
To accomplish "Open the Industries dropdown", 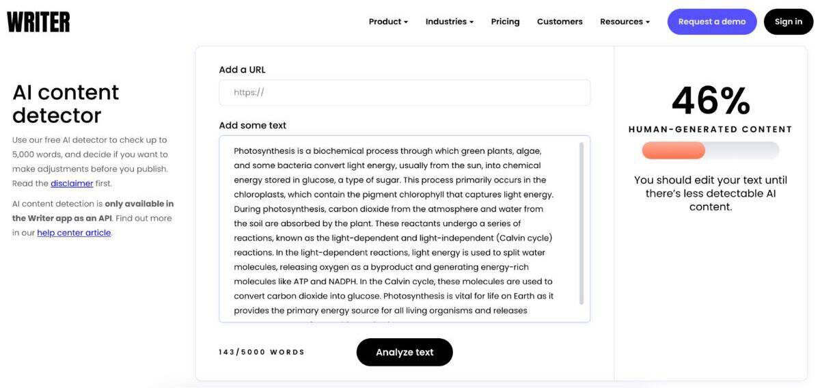I will [x=449, y=22].
